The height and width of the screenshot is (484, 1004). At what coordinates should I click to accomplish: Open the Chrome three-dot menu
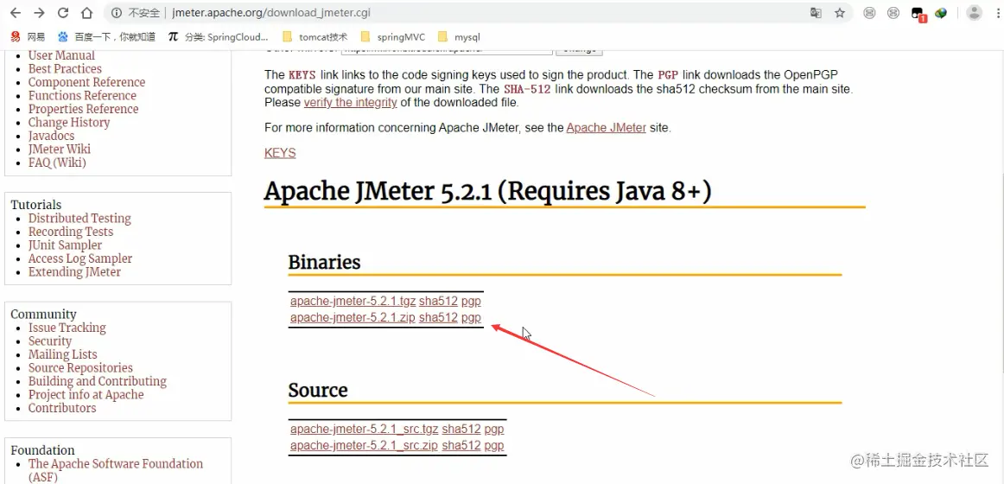(x=997, y=13)
